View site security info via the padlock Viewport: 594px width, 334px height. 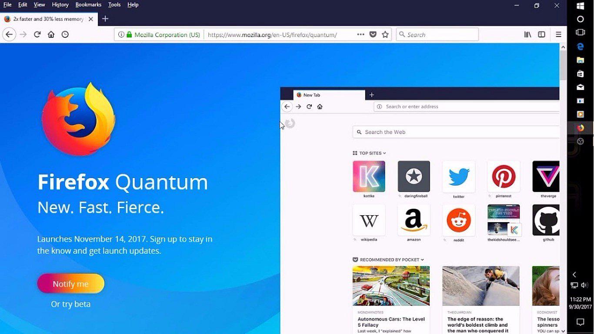(129, 34)
